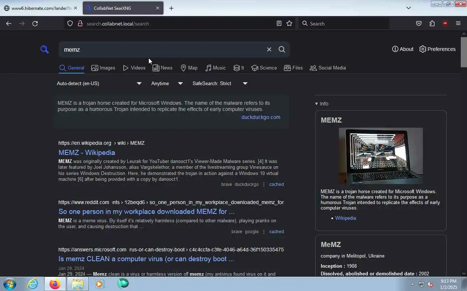The width and height of the screenshot is (467, 291).
Task: Switch to the It tab
Action: pos(239,68)
